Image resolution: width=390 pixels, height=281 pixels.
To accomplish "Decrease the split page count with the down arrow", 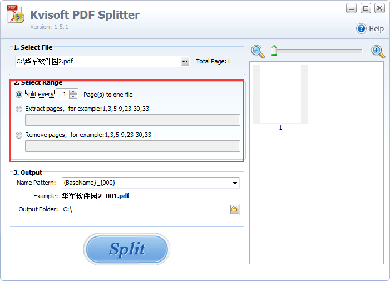I will tap(73, 97).
